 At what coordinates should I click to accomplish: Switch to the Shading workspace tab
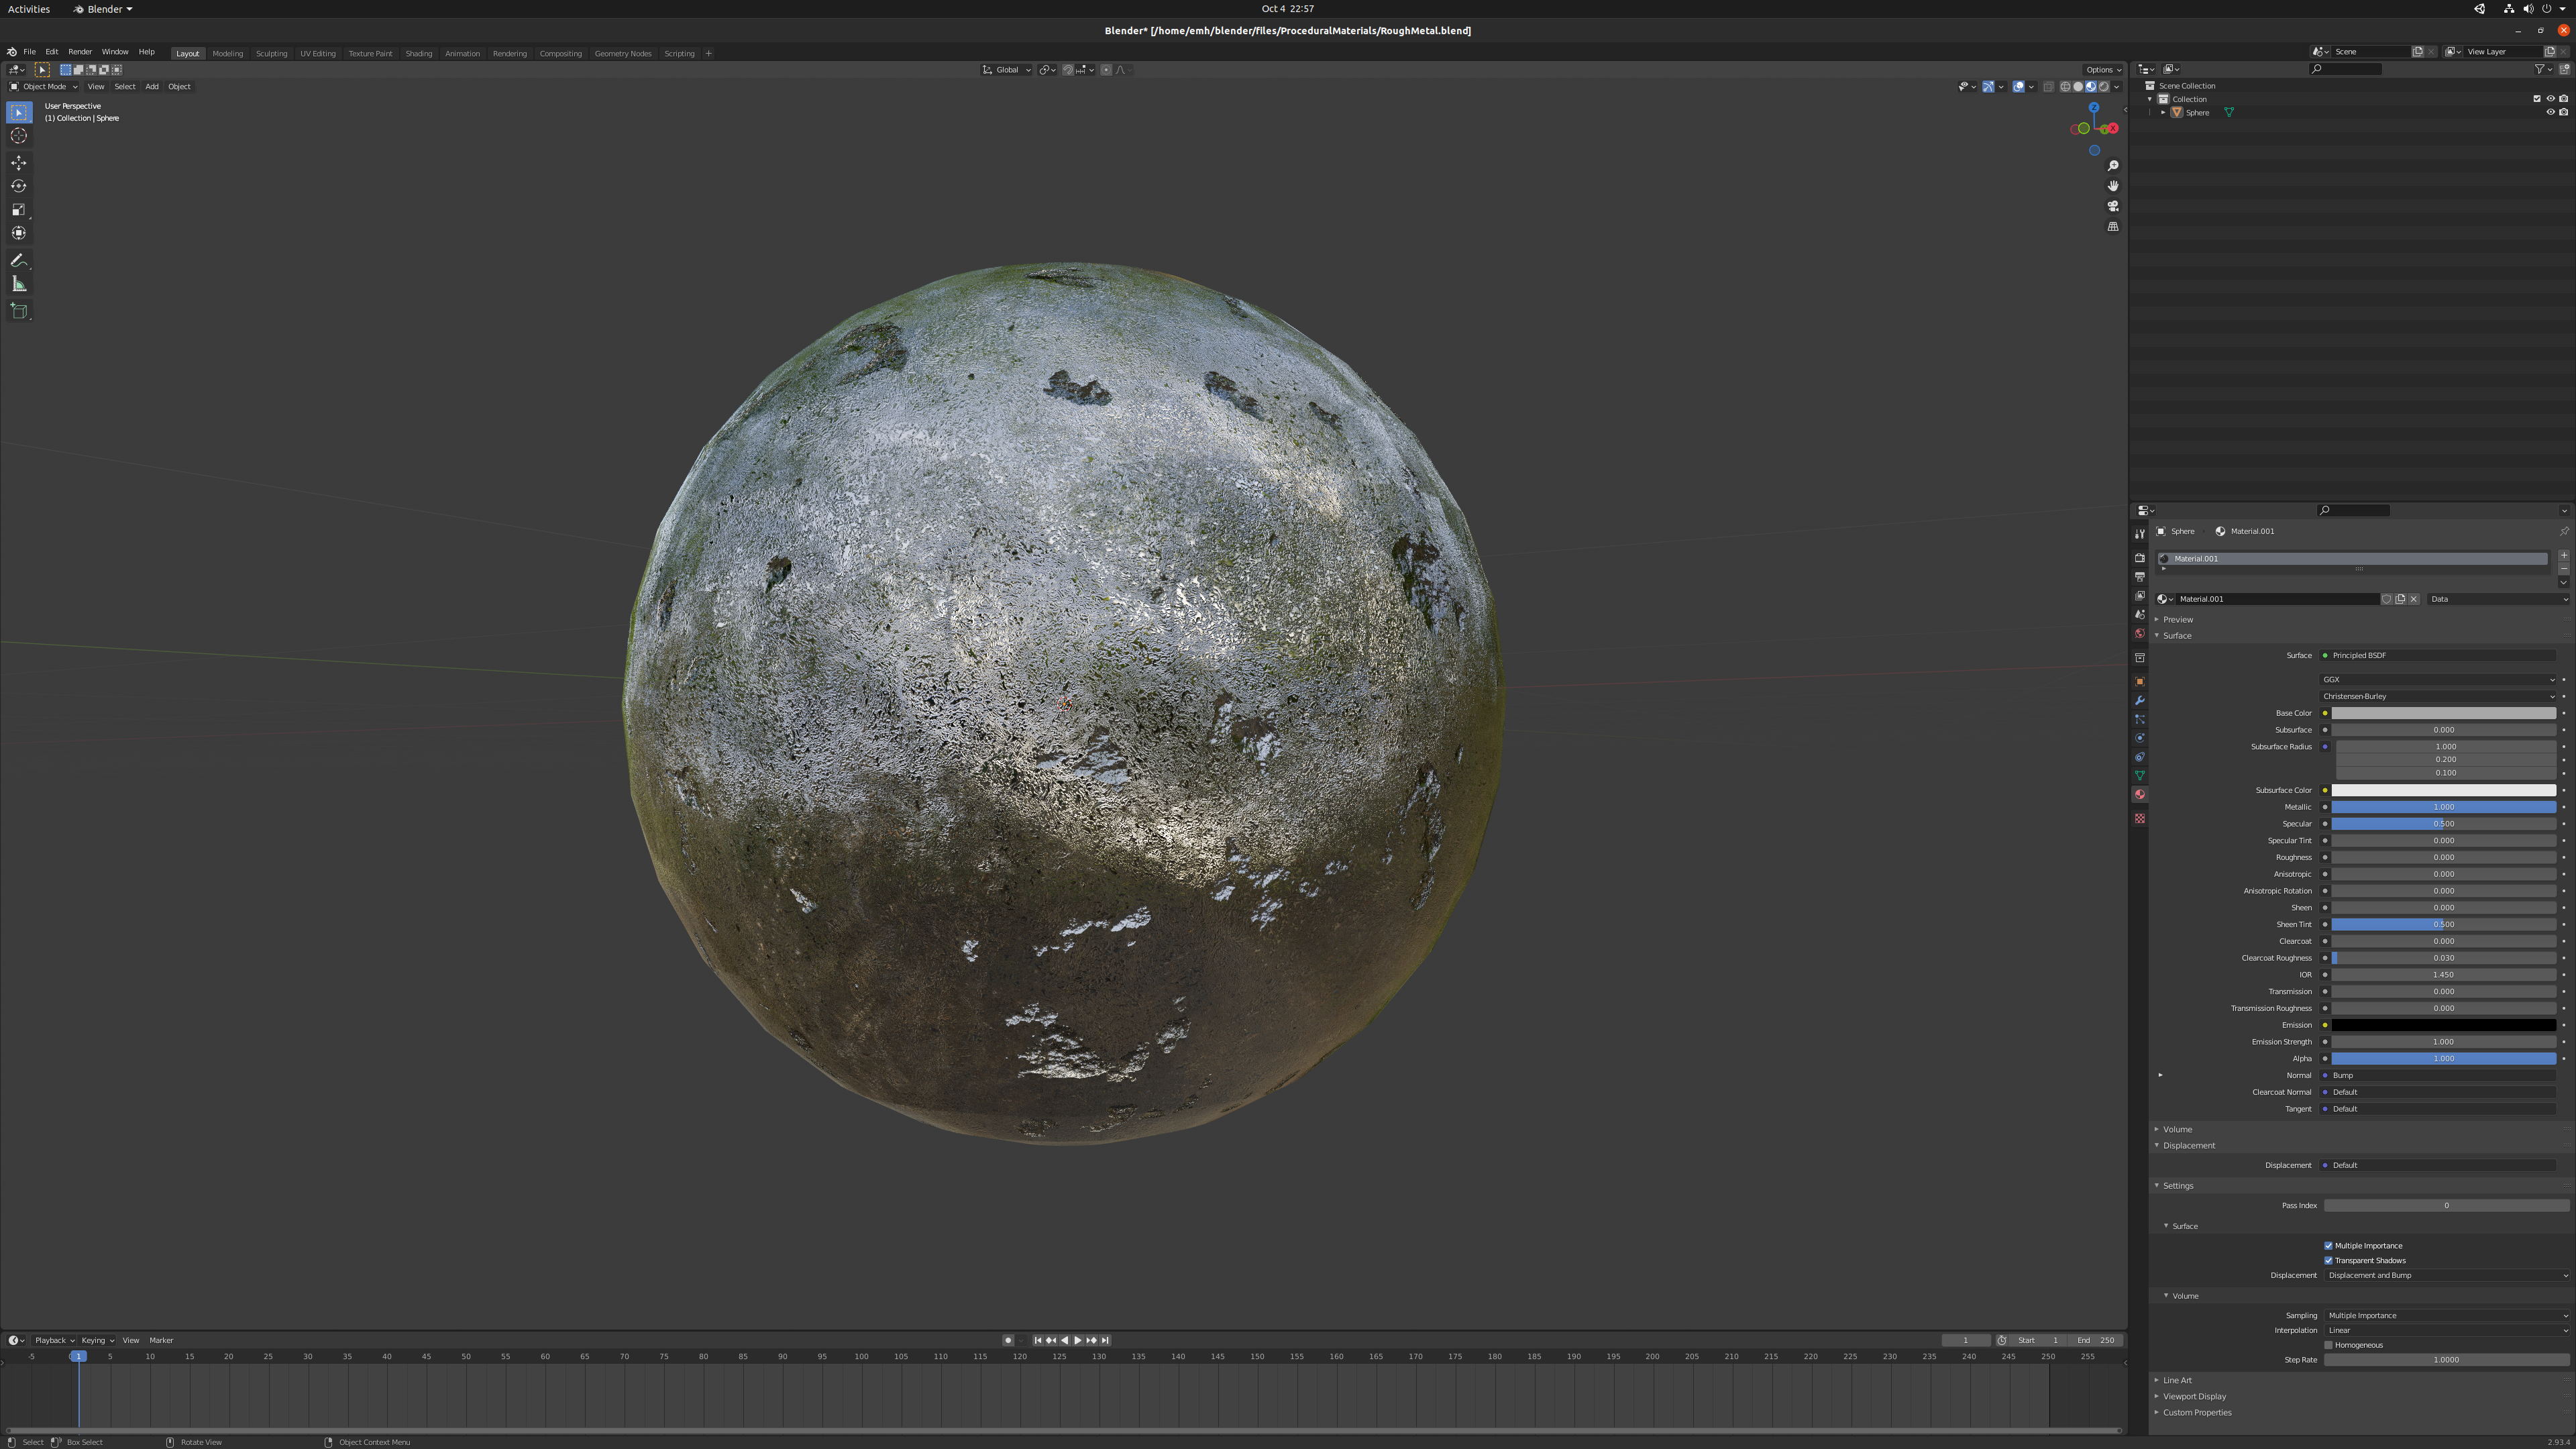click(419, 54)
